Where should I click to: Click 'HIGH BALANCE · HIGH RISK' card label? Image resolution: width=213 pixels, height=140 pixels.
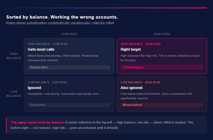tap(141, 44)
